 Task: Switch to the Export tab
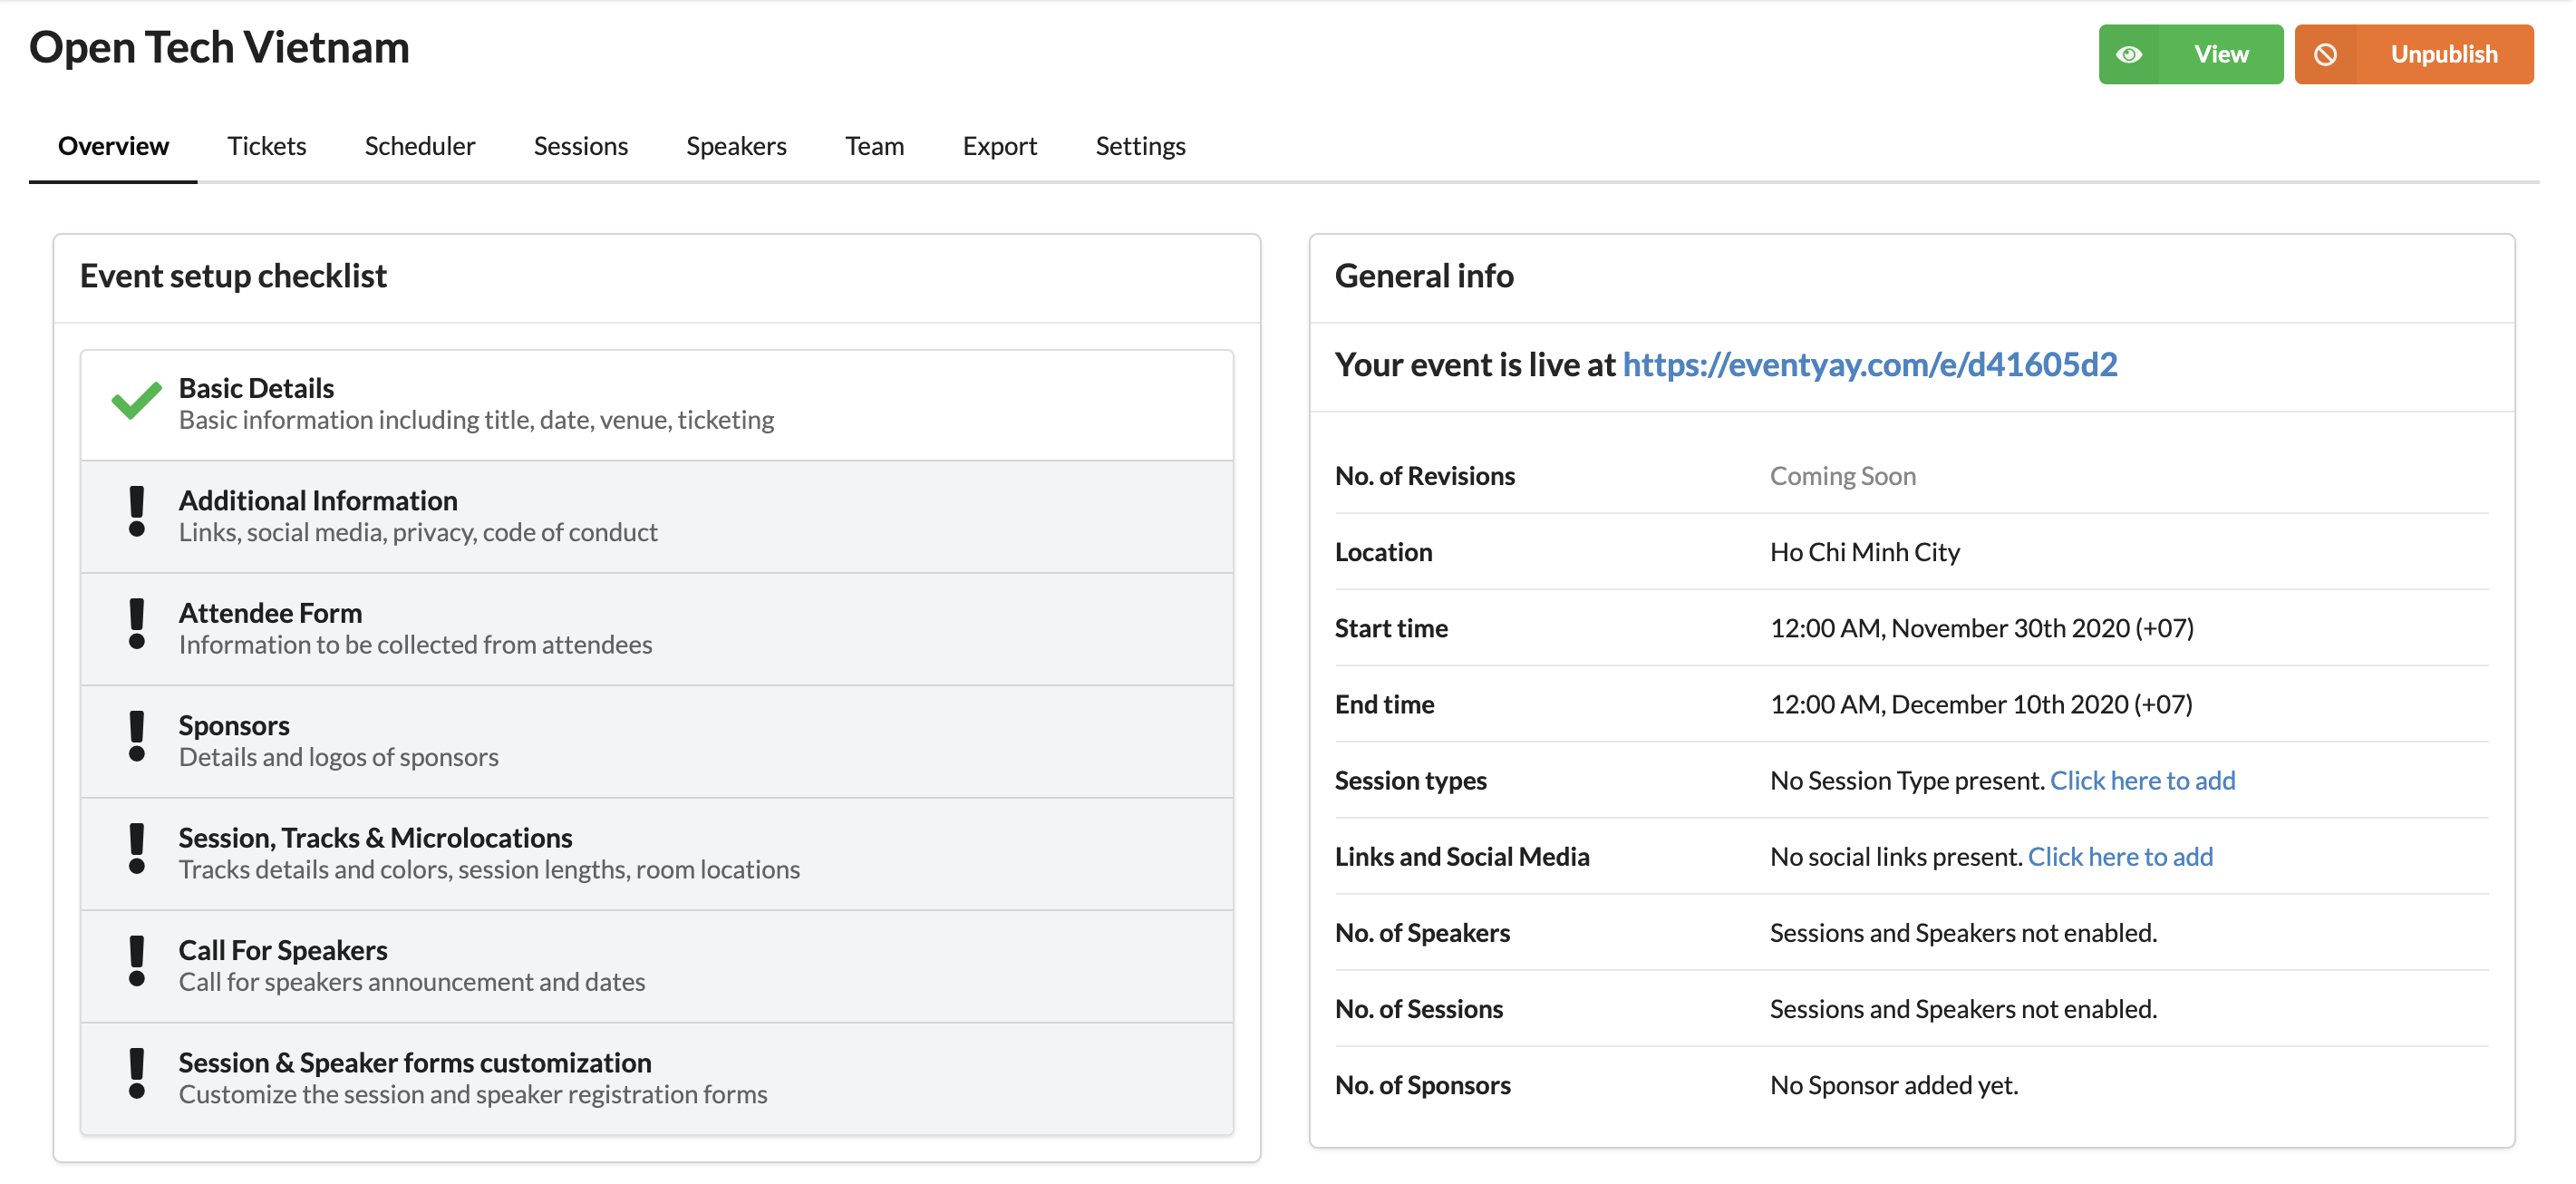point(1000,146)
